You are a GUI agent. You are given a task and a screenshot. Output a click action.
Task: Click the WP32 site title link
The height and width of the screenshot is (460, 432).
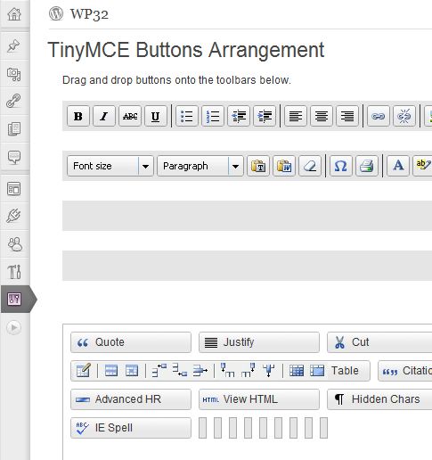[89, 14]
